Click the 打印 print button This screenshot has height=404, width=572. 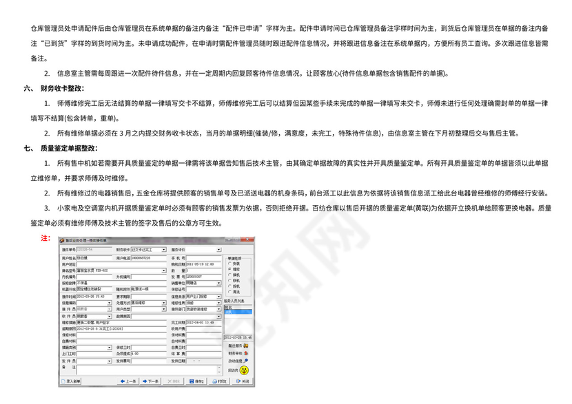coord(219,381)
